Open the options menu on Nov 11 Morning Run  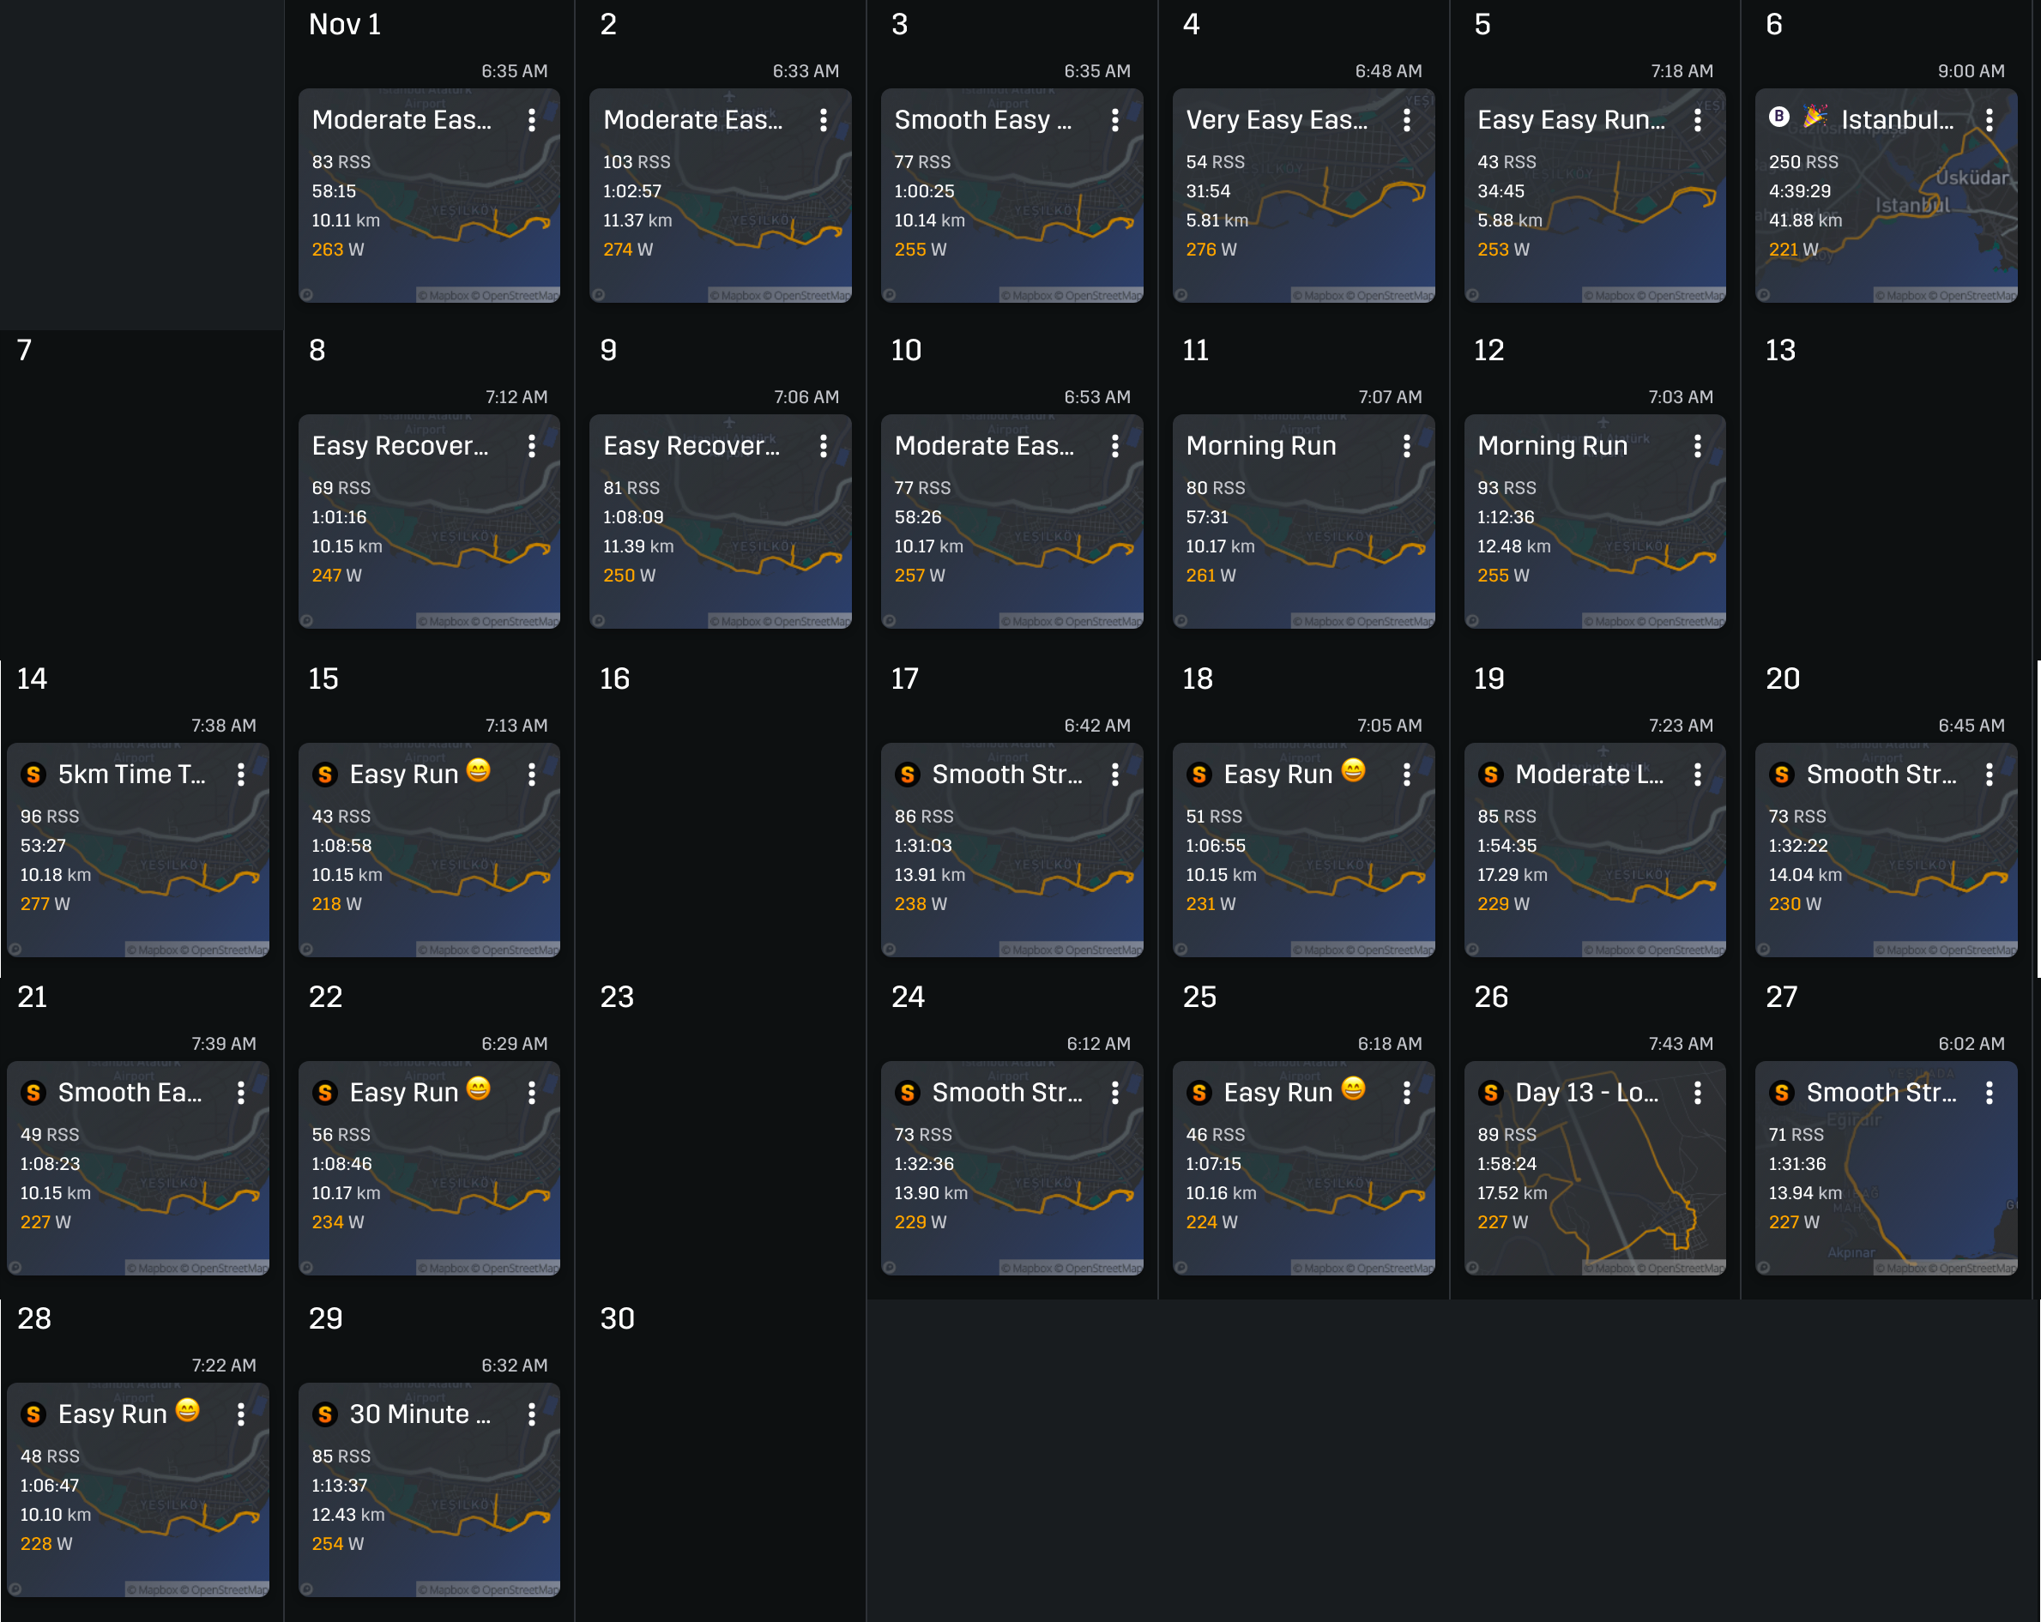point(1407,446)
